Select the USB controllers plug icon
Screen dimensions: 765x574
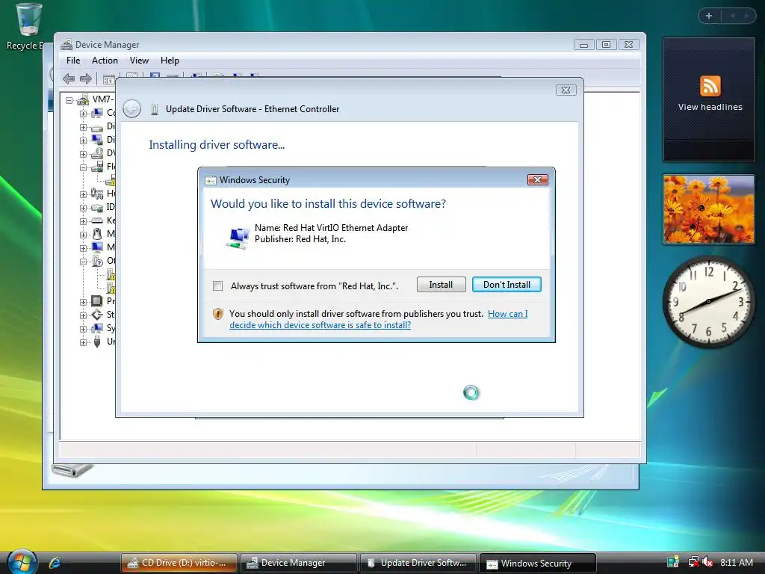click(x=97, y=342)
